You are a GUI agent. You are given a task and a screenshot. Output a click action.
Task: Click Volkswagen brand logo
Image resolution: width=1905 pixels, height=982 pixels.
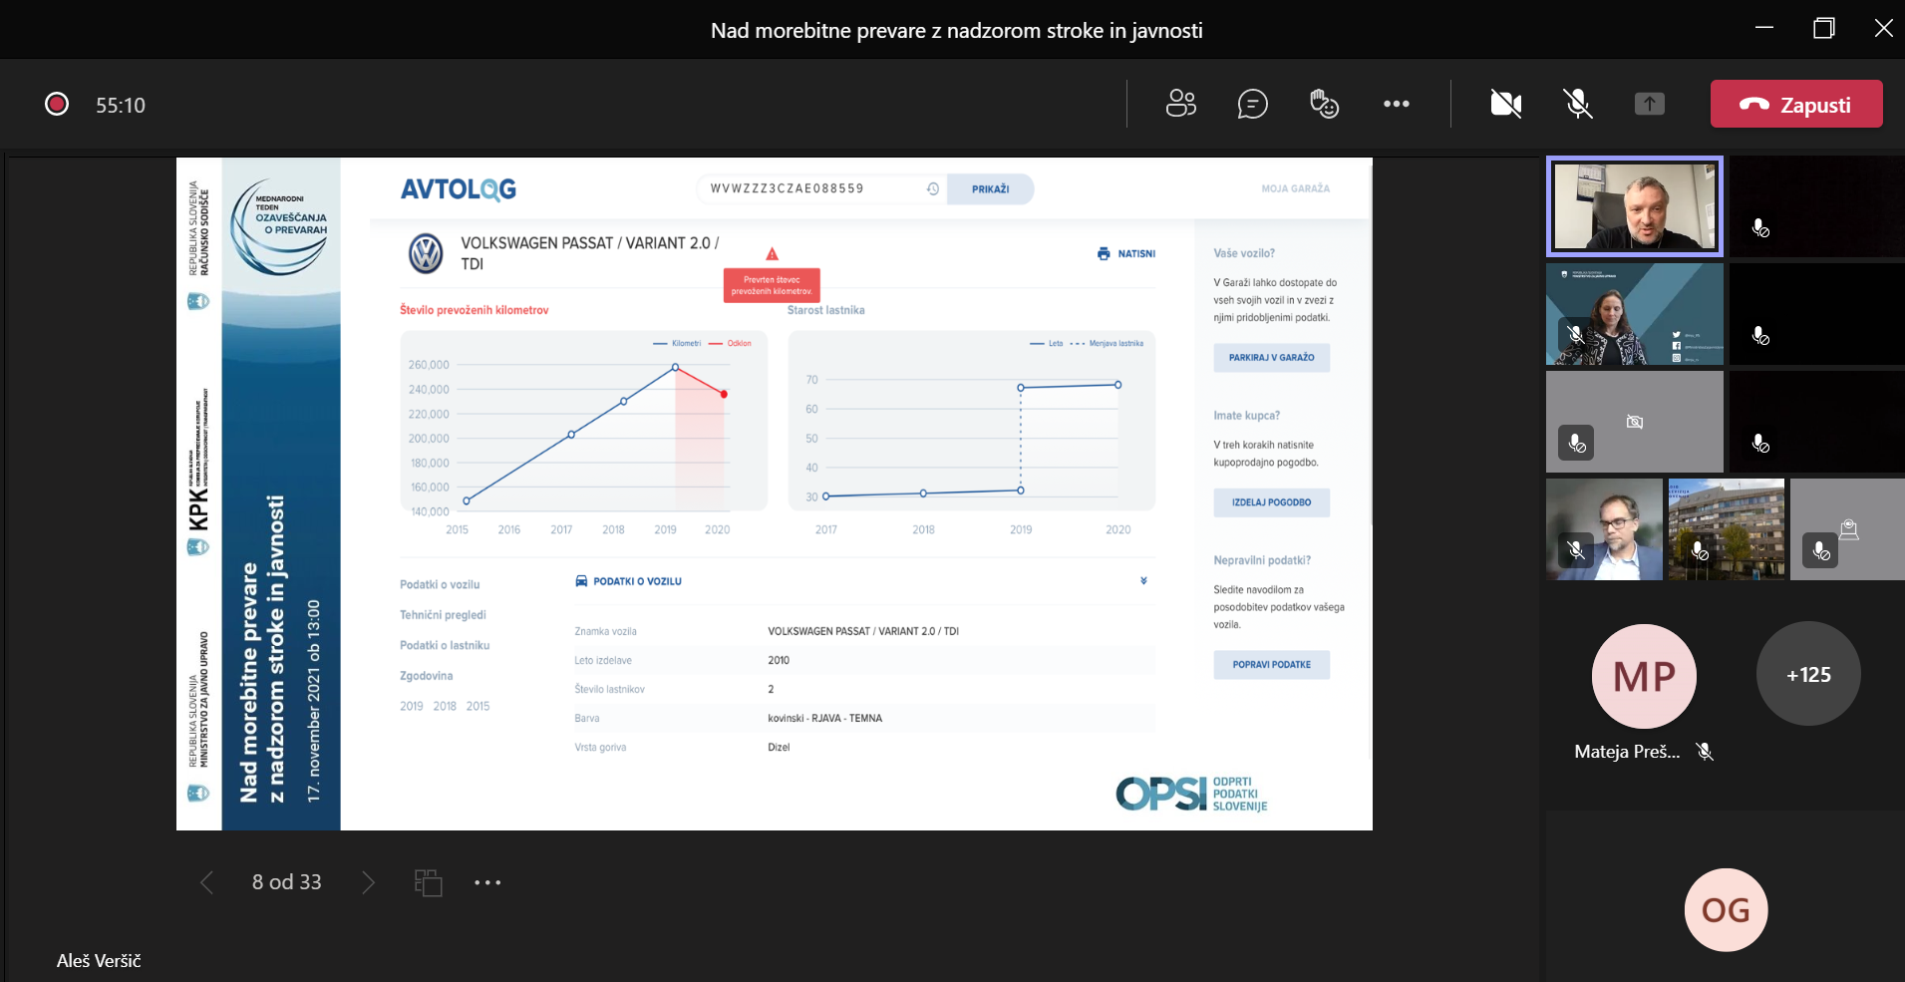pos(427,253)
